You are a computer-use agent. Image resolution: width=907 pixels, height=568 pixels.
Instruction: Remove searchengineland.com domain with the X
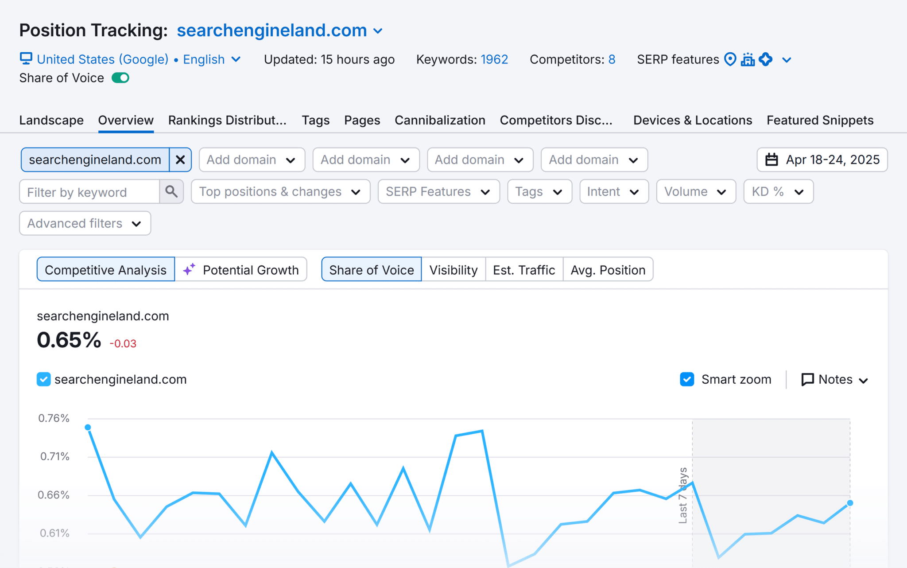[180, 160]
